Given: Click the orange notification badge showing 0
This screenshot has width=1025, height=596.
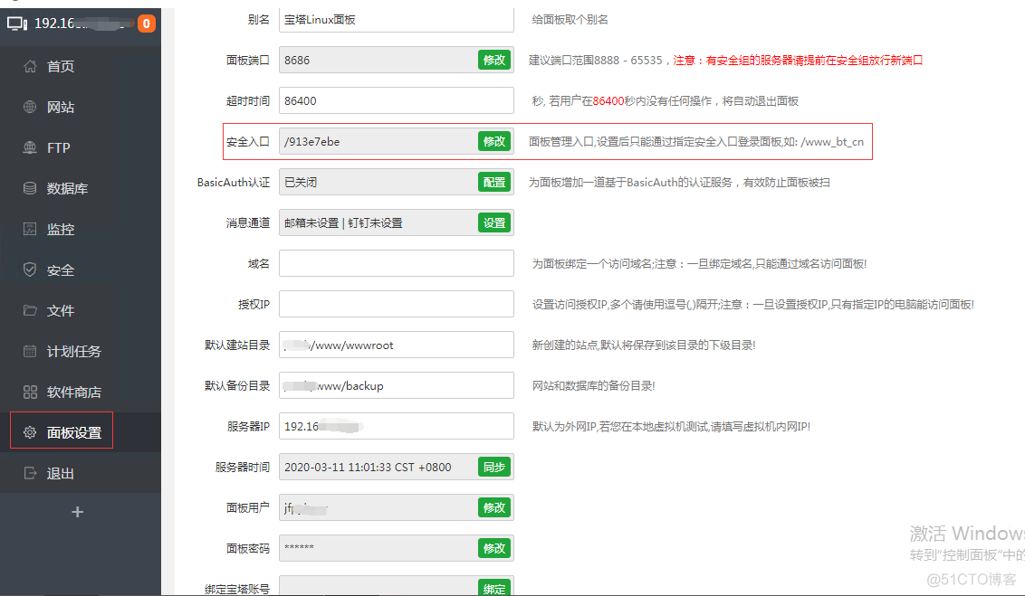Looking at the screenshot, I should pyautogui.click(x=146, y=24).
